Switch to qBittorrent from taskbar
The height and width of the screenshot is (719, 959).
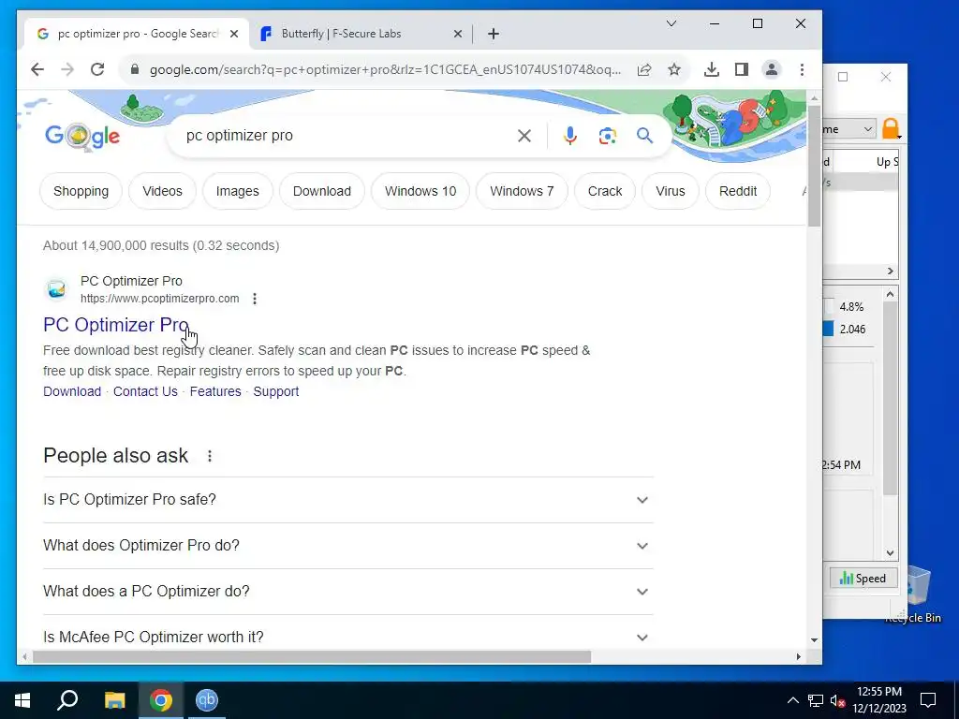click(207, 700)
